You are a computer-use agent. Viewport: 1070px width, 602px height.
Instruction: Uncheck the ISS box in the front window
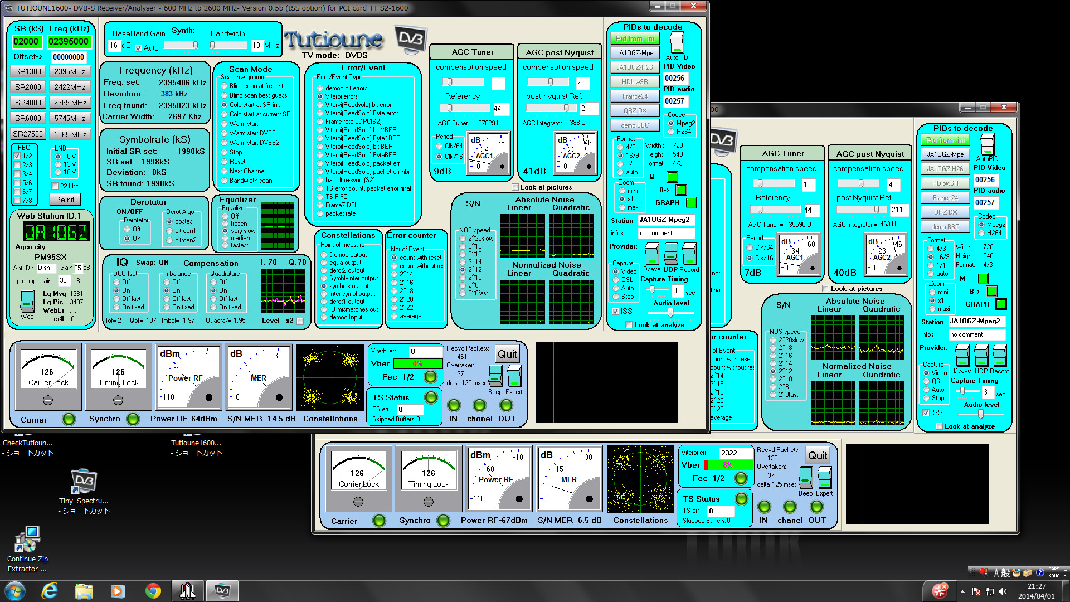[x=616, y=312]
